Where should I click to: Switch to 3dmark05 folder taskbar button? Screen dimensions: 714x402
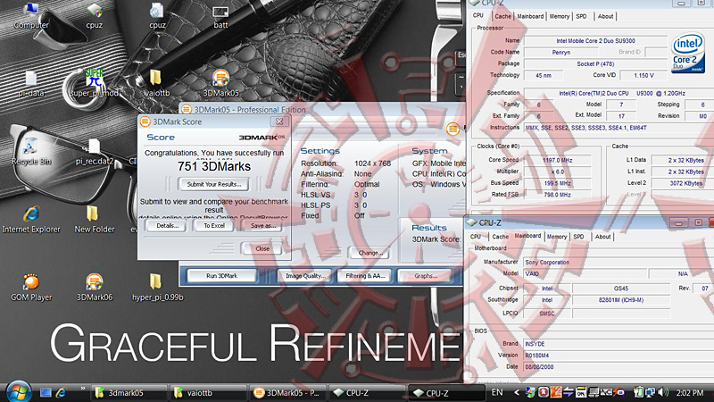coord(129,393)
